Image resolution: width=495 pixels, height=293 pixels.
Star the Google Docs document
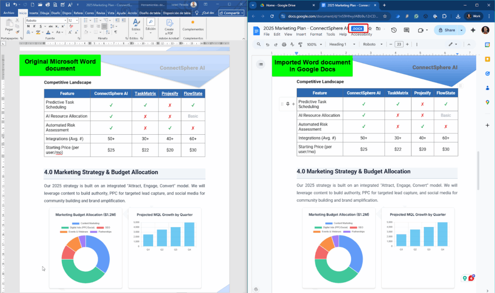(x=370, y=28)
